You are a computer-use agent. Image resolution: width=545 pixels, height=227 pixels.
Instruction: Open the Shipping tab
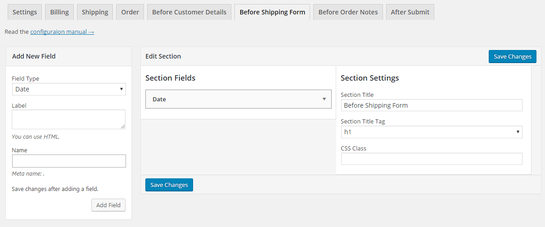95,12
